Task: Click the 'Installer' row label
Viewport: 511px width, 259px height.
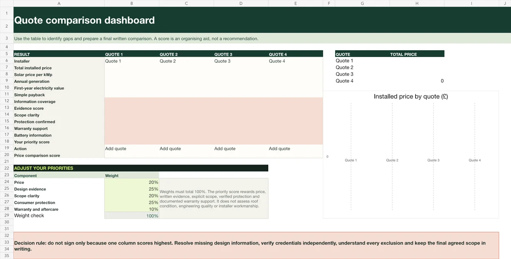Action: [x=22, y=61]
